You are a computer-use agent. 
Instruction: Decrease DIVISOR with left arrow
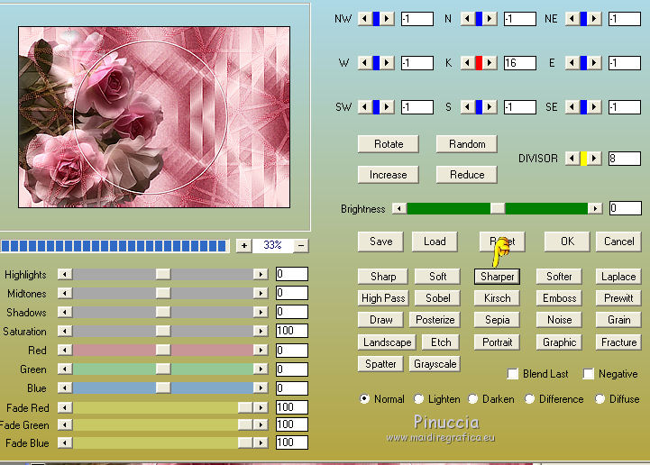[572, 159]
